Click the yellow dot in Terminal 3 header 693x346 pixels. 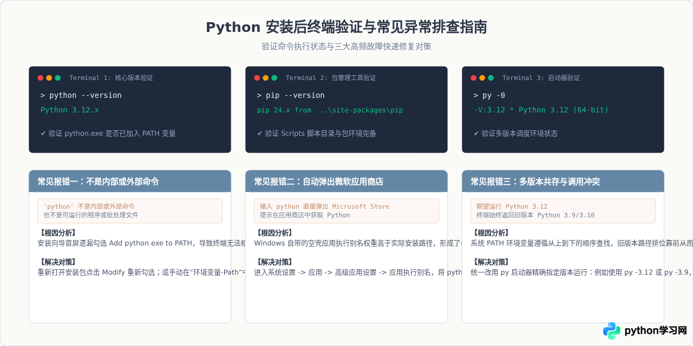click(x=482, y=78)
